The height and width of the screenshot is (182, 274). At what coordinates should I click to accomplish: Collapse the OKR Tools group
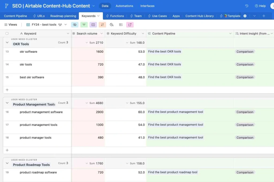tap(7, 42)
